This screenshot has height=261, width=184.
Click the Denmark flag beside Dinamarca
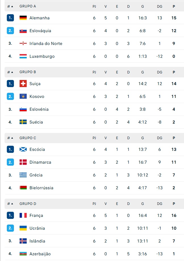pos(23,162)
